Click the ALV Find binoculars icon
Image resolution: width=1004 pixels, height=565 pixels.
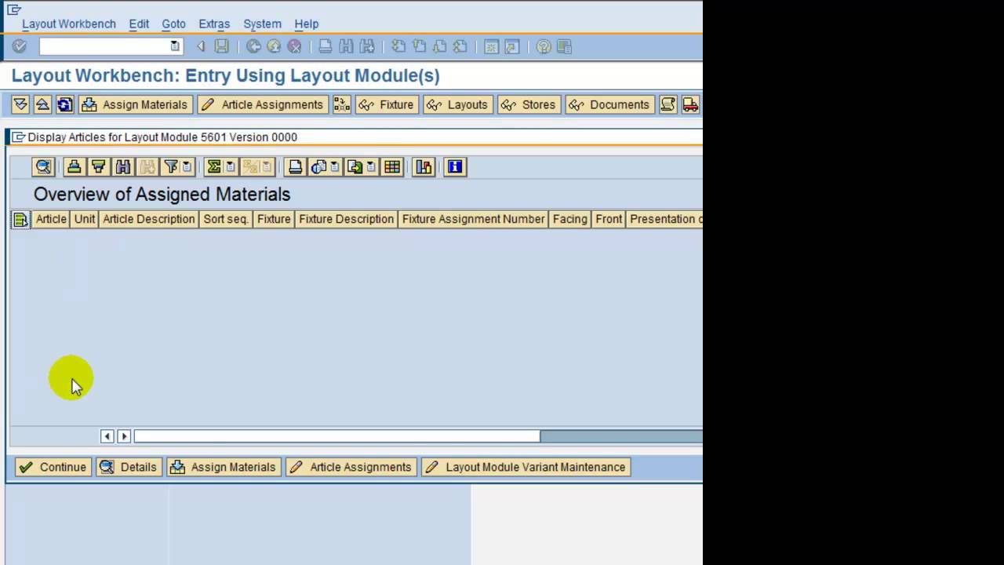122,166
